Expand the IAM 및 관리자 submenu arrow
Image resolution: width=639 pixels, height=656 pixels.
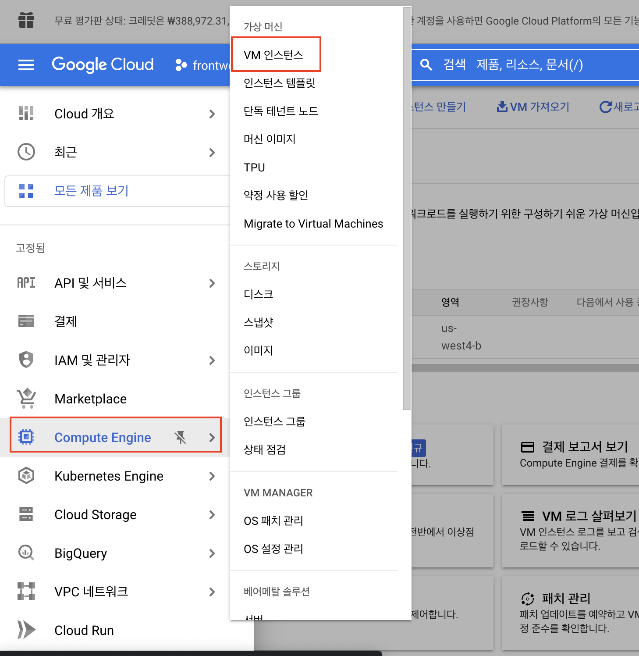(x=212, y=360)
